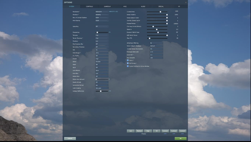Click SAVE link under Custom2
Image resolution: width=251 pixels, height=142 pixels.
174,134
